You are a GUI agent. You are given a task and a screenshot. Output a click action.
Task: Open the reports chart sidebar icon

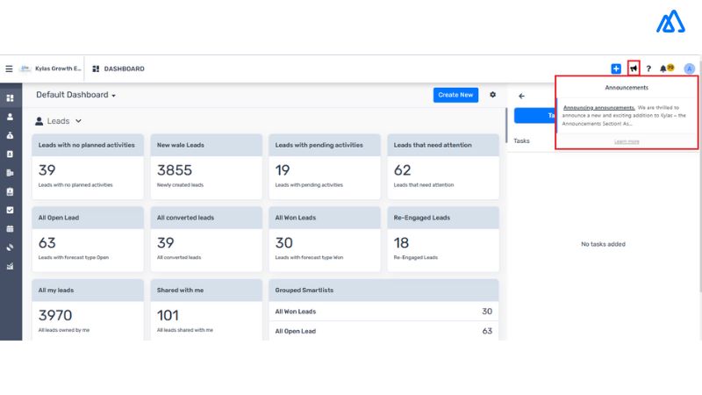10,266
